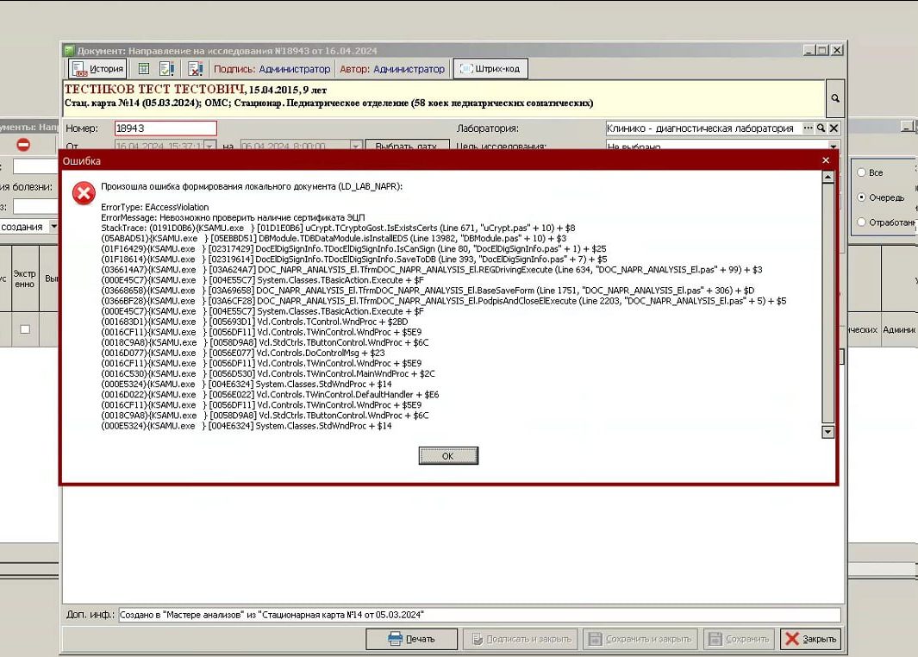Screen dimensions: 918x657
Task: Click the red stop sign icon
Action: coord(23,145)
